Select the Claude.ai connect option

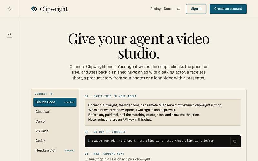click(x=55, y=112)
